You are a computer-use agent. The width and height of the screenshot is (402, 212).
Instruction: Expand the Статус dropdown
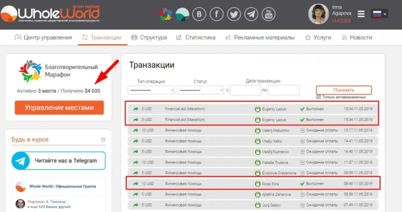pyautogui.click(x=200, y=90)
